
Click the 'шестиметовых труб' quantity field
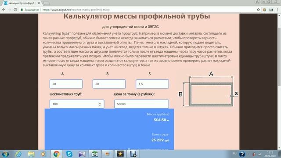click(77, 104)
